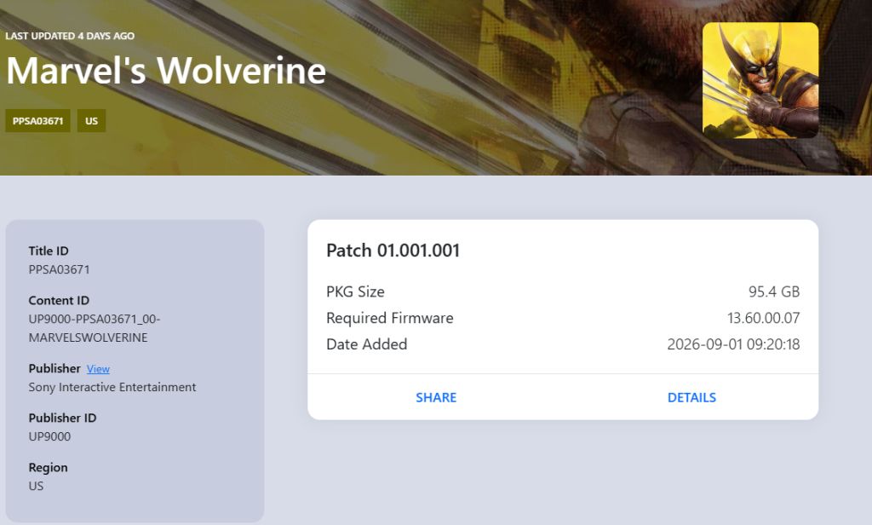
Task: Click the Last Updated 4 Days Ago label
Action: pyautogui.click(x=70, y=36)
